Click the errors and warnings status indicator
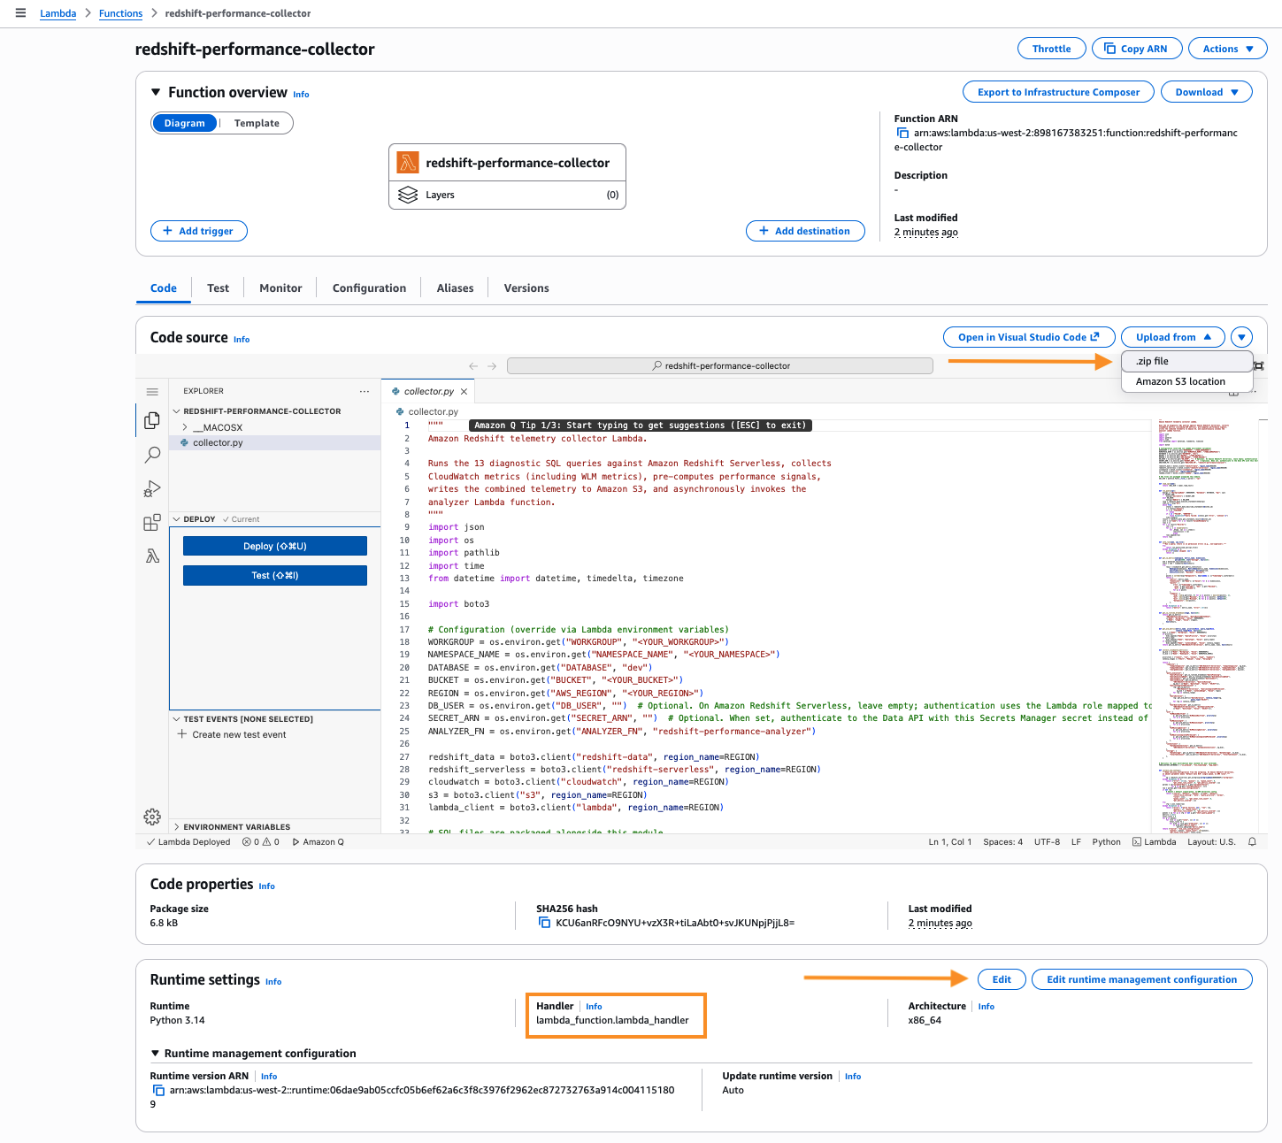 pyautogui.click(x=261, y=842)
